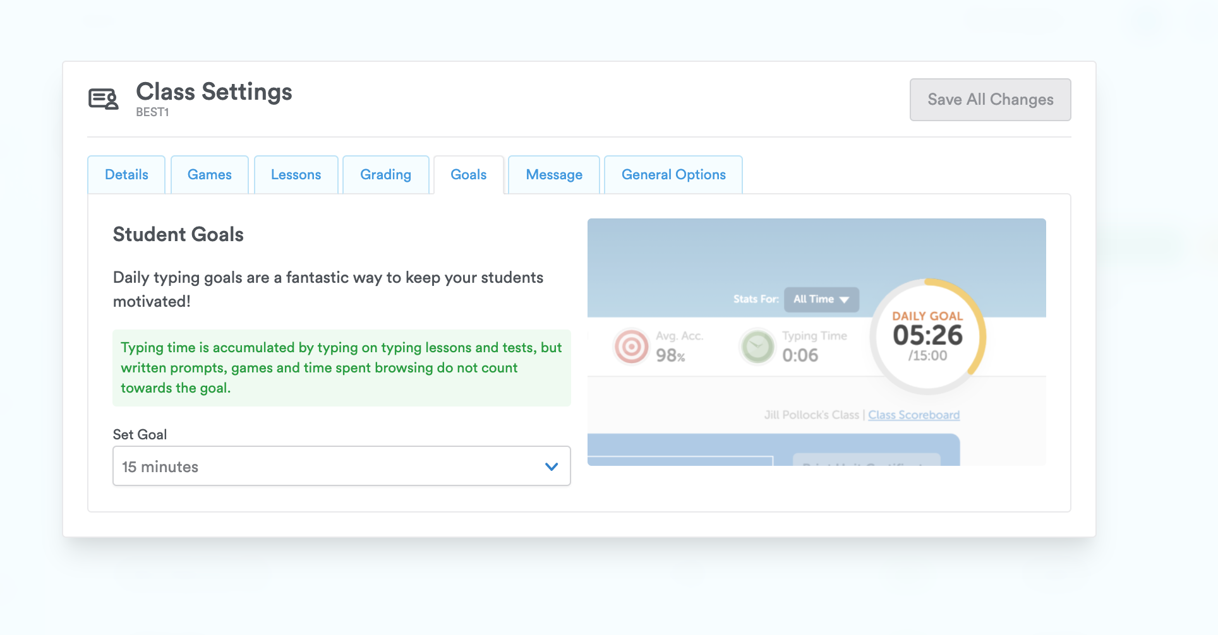The image size is (1218, 635).
Task: Select the Lessons tab
Action: click(x=296, y=174)
